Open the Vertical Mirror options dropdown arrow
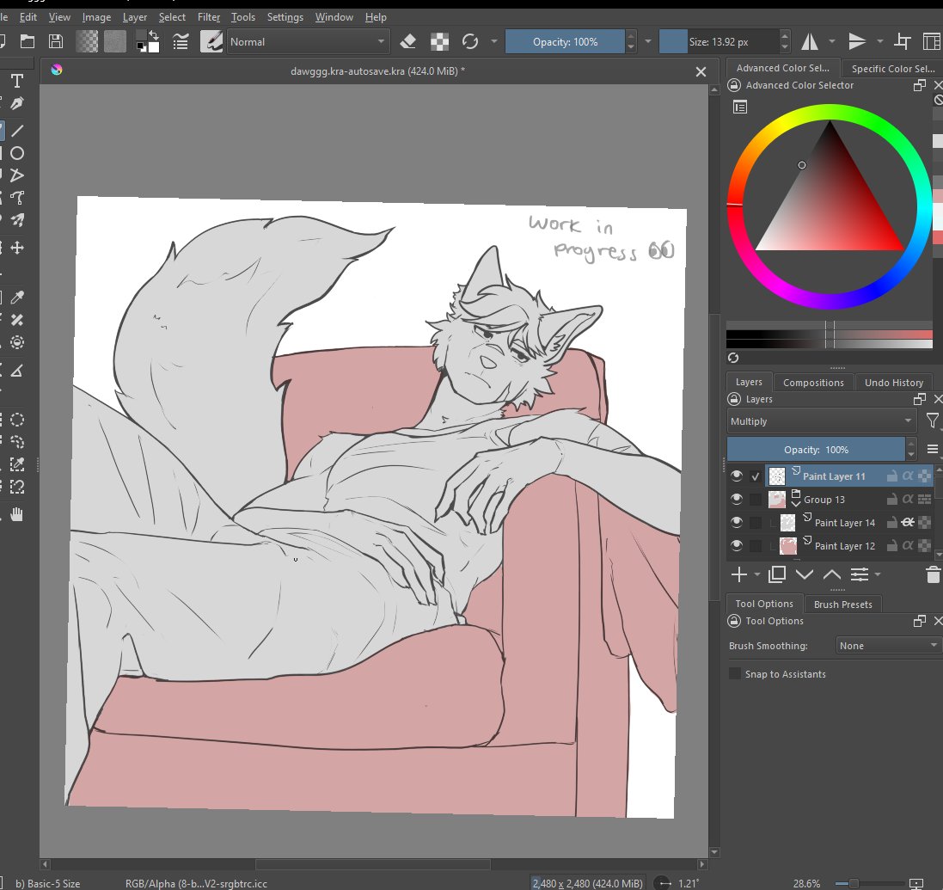 880,41
